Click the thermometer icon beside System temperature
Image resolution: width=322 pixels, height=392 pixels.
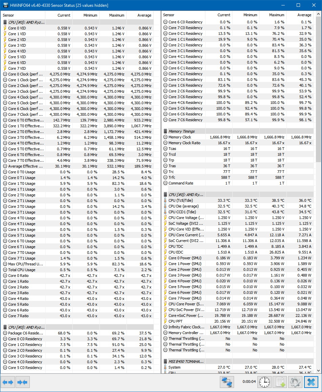point(165,367)
